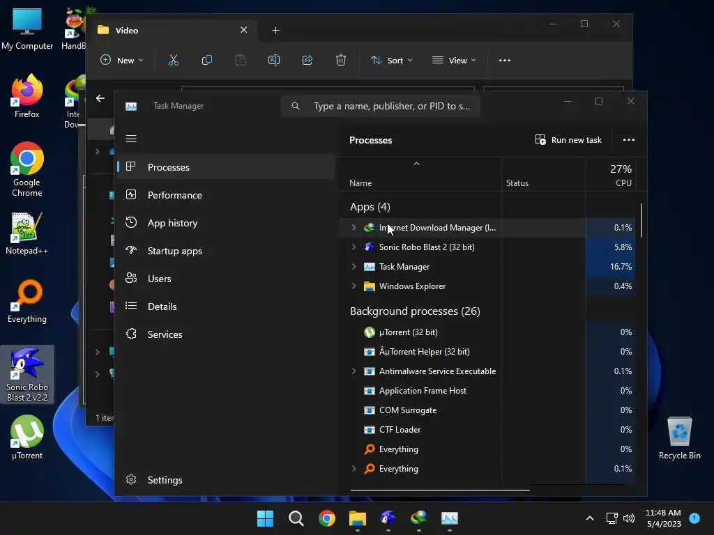Image resolution: width=714 pixels, height=535 pixels.
Task: Select Recycle Bin on desktop
Action: (679, 438)
